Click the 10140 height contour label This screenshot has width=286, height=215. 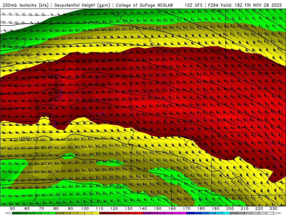[x=92, y=23]
